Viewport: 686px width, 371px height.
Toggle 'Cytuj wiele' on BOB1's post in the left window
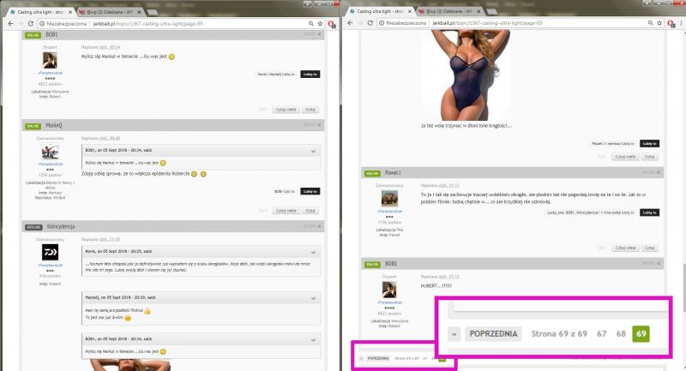[x=285, y=109]
